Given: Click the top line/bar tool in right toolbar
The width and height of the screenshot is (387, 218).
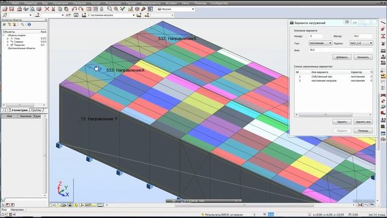Looking at the screenshot, I should coord(383,23).
